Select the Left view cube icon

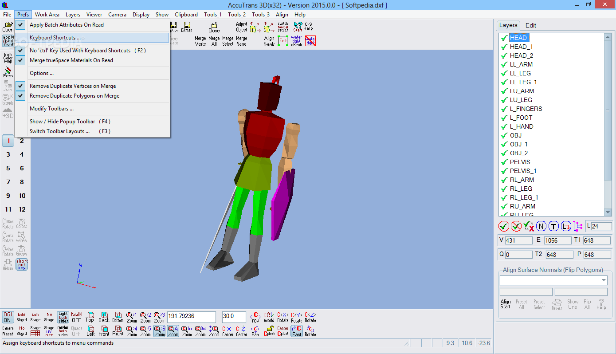(90, 331)
